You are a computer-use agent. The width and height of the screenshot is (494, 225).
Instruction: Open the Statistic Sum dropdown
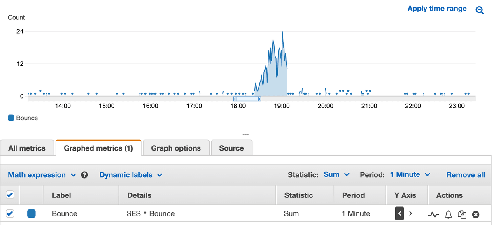336,174
